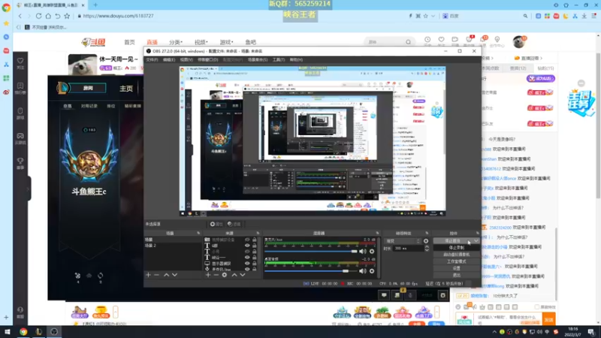
Task: Toggle lock on the Q群 text source
Action: [x=254, y=246]
